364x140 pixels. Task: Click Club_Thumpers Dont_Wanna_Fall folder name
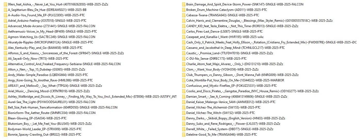tap(242, 75)
